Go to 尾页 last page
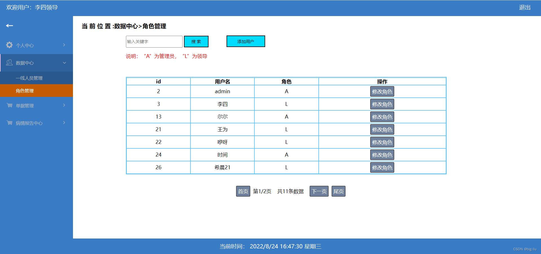541x254 pixels. click(x=338, y=191)
